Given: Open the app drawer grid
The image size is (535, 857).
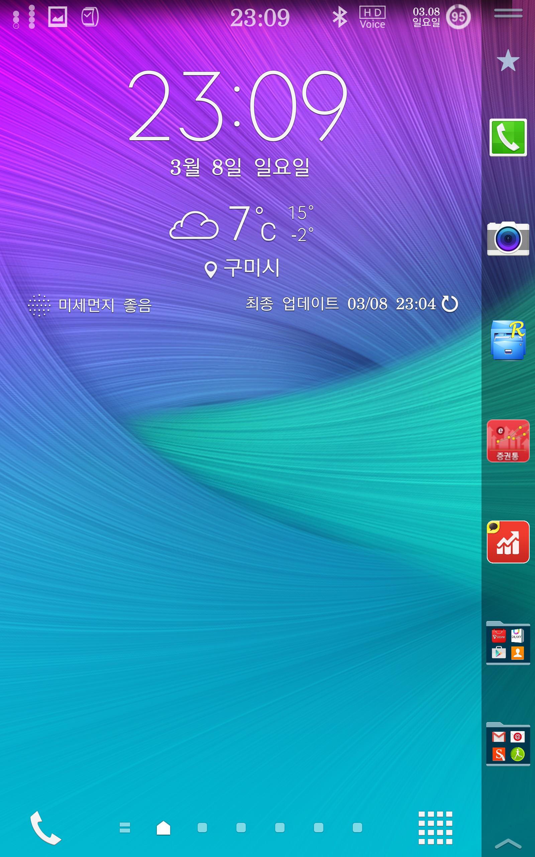Looking at the screenshot, I should tap(435, 828).
